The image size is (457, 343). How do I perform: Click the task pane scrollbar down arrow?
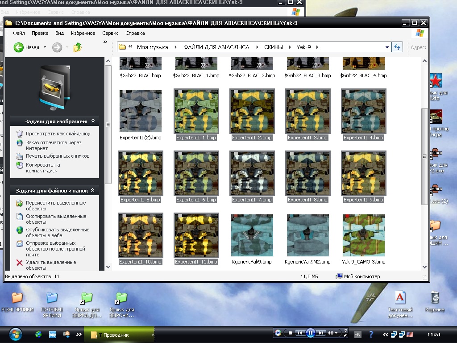click(x=108, y=267)
